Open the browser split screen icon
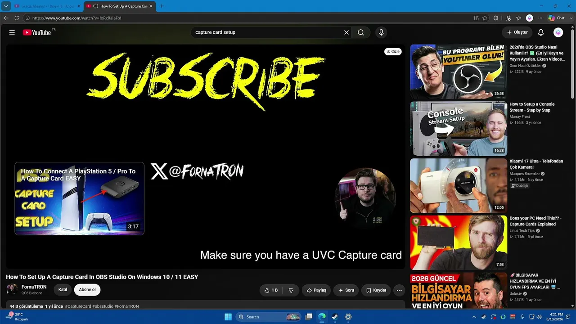 [x=476, y=18]
